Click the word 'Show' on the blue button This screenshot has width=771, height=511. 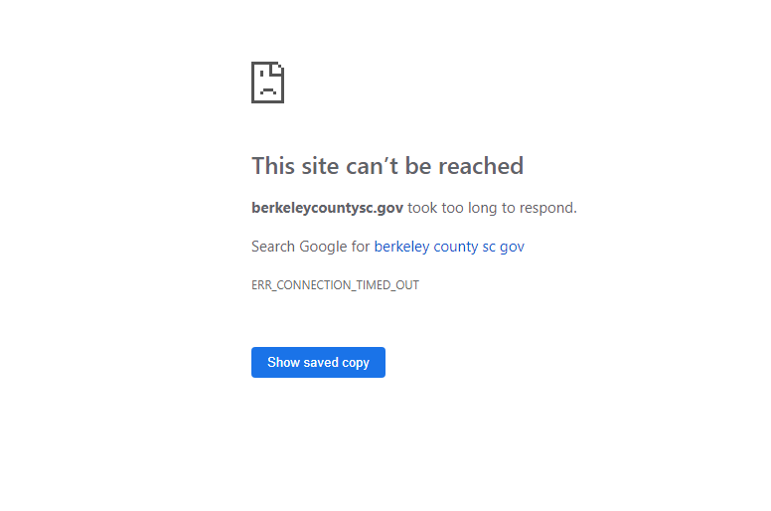coord(284,363)
